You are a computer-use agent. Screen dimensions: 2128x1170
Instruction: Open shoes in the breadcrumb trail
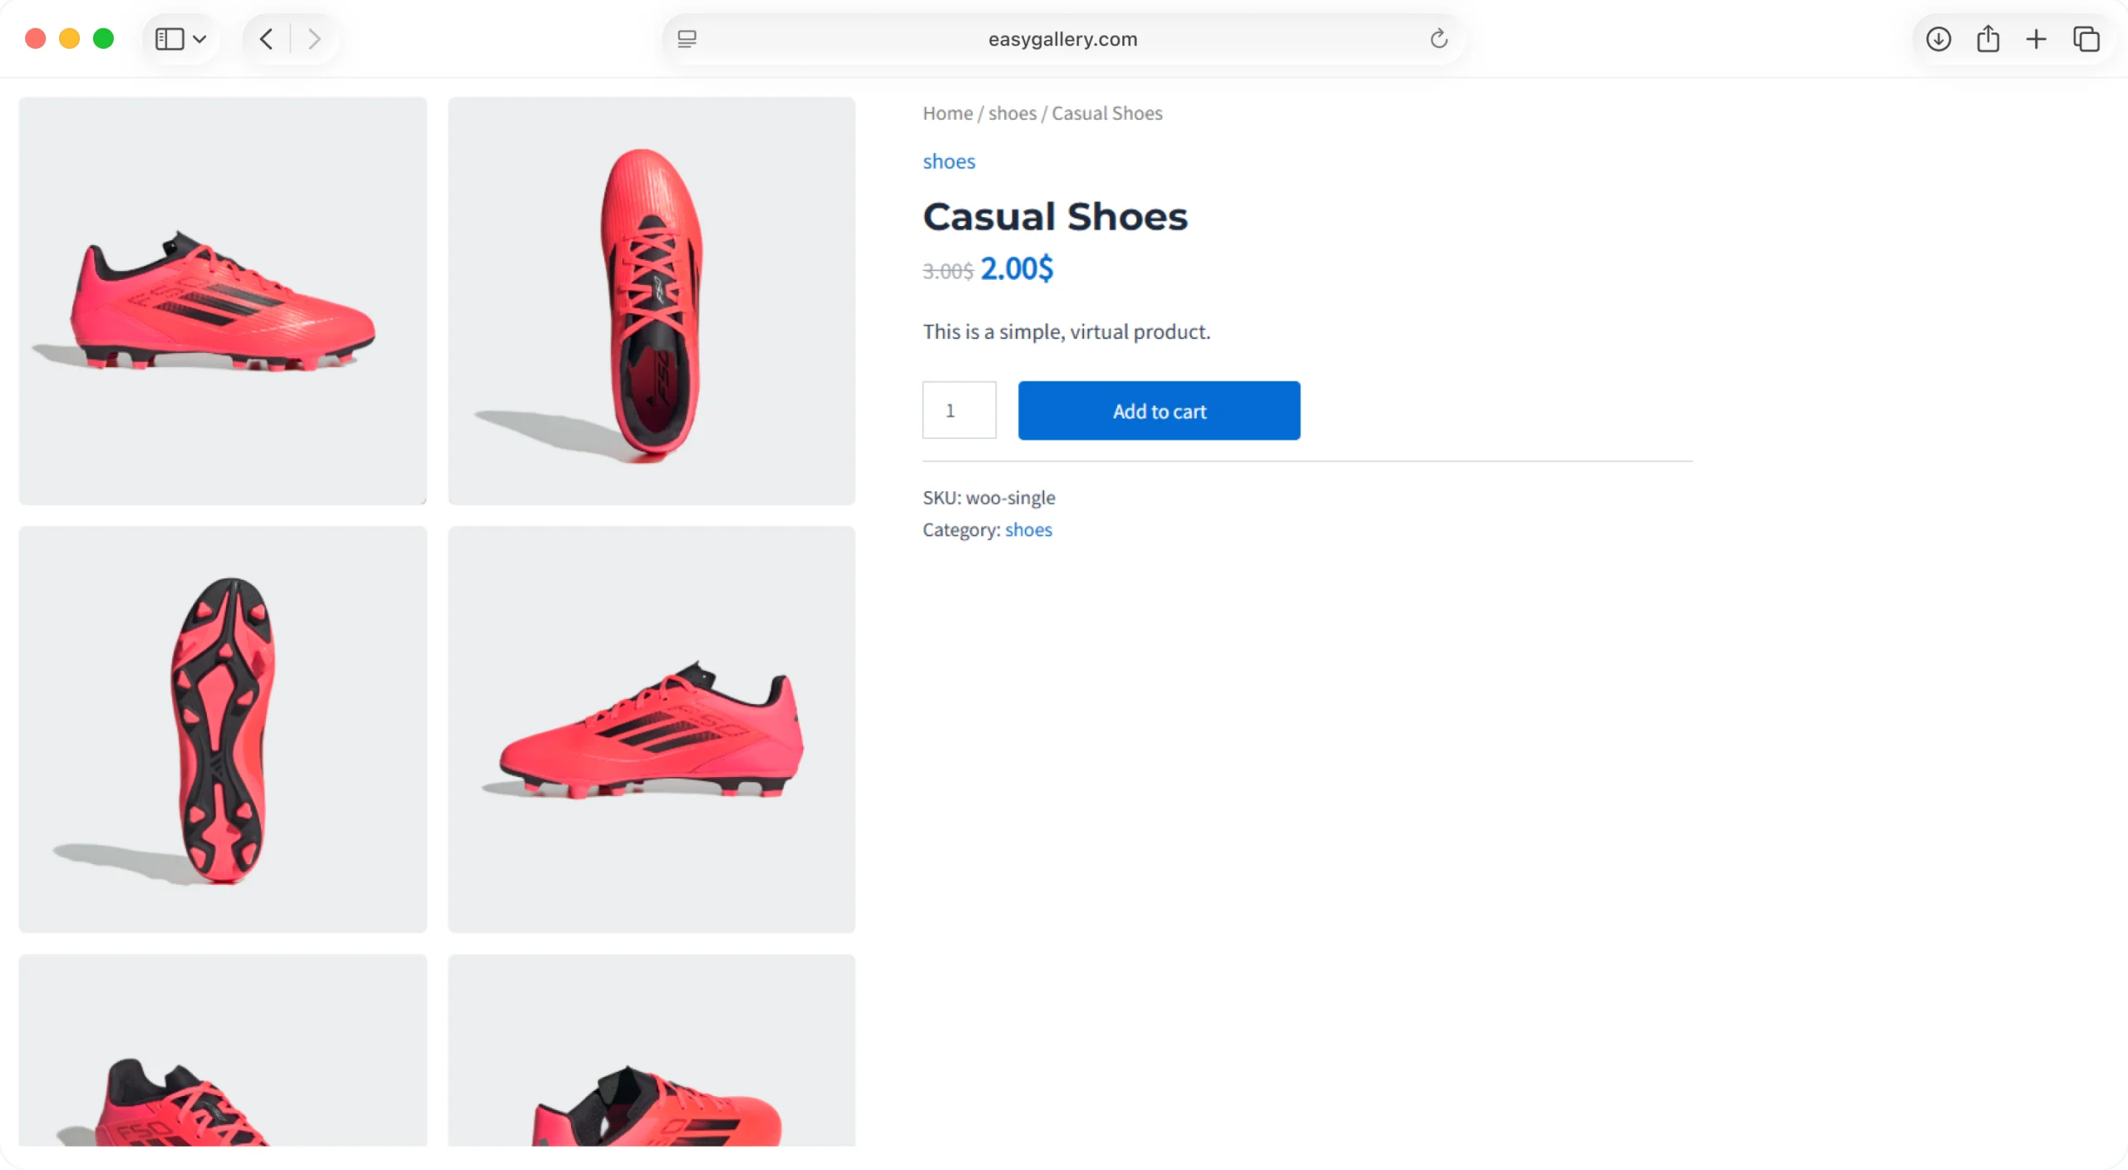click(1012, 113)
